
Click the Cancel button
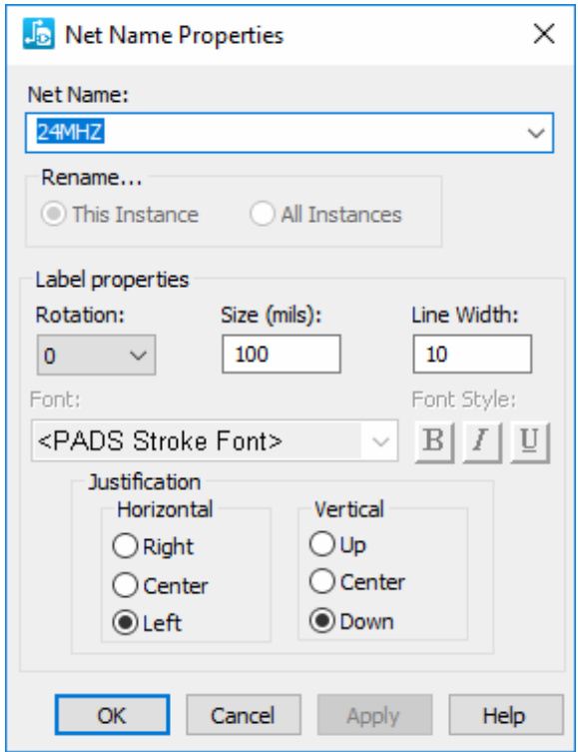(x=244, y=715)
